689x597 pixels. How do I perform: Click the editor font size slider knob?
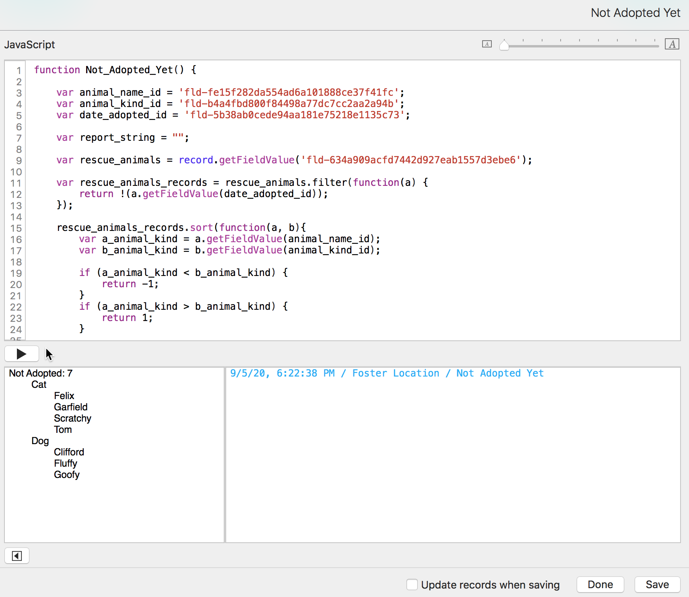click(x=504, y=45)
